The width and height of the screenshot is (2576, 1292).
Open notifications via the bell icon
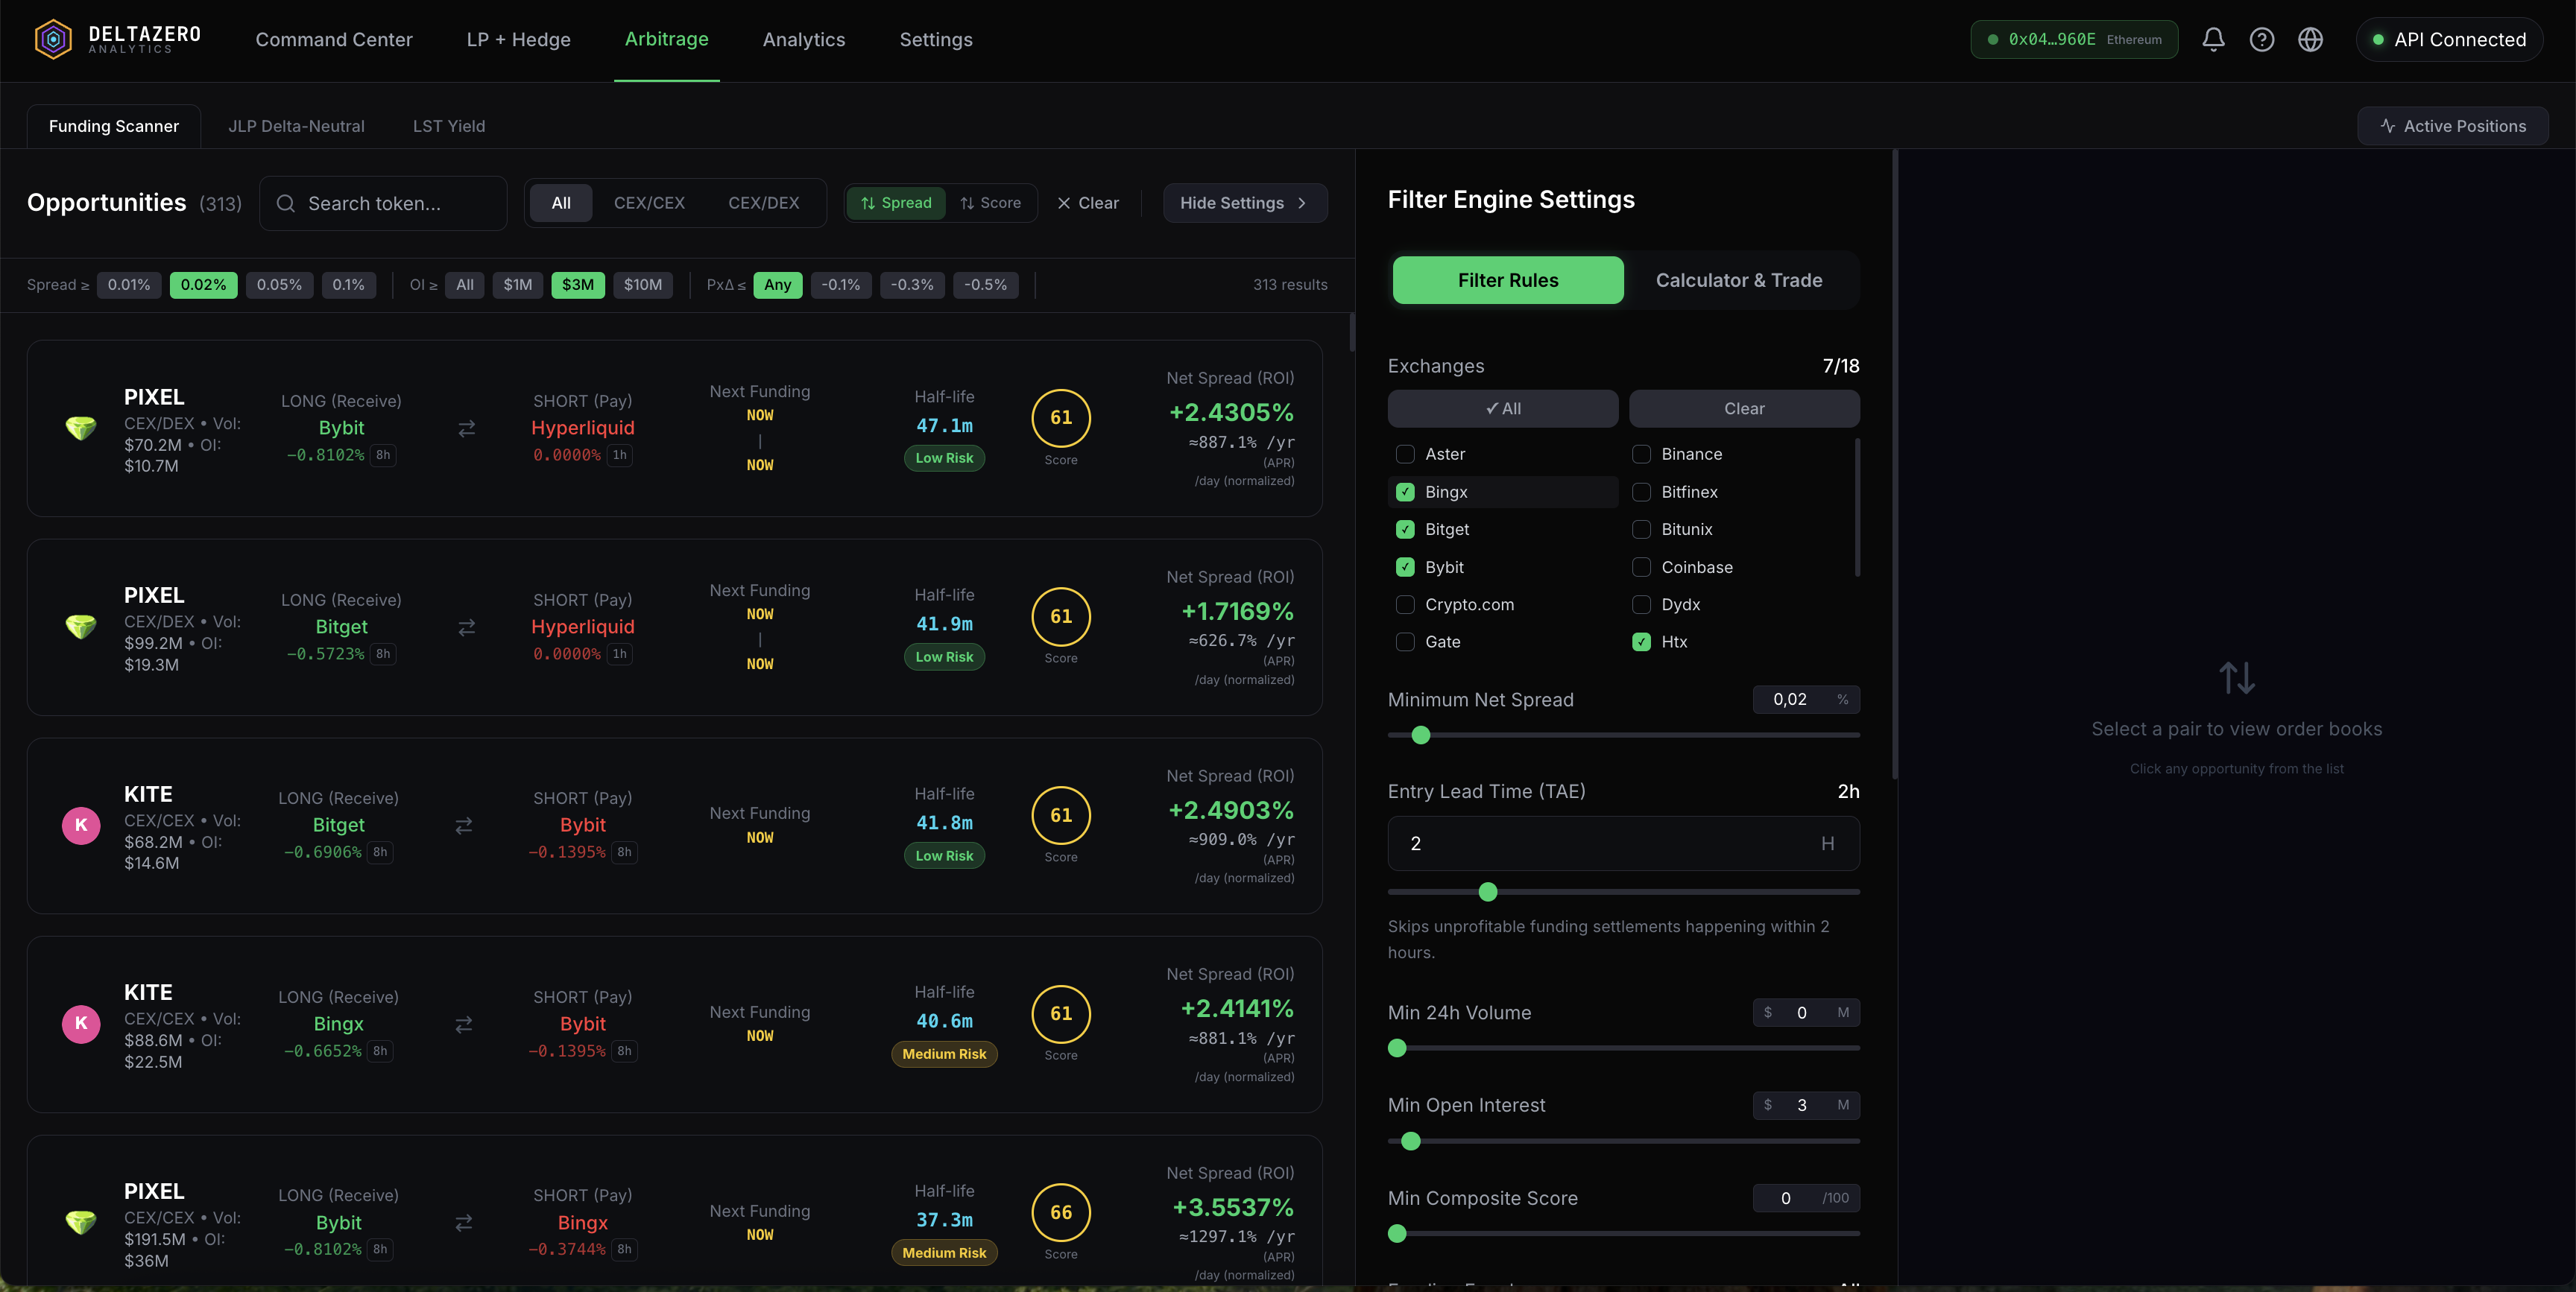[x=2213, y=39]
